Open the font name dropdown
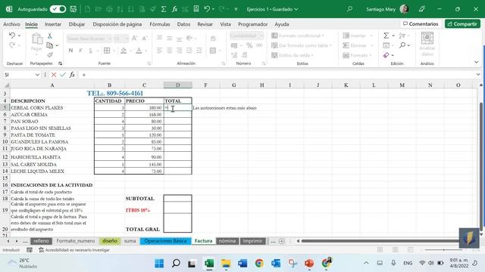485x272 pixels. point(109,39)
